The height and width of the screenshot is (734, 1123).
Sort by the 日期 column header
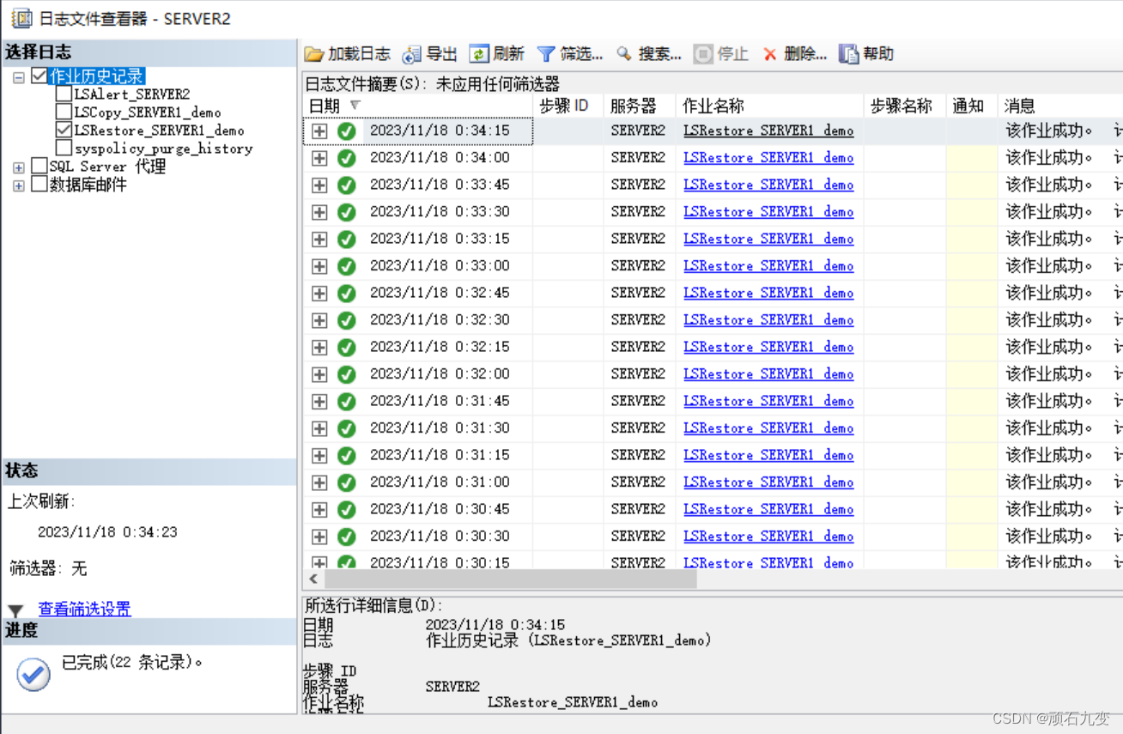(x=418, y=106)
